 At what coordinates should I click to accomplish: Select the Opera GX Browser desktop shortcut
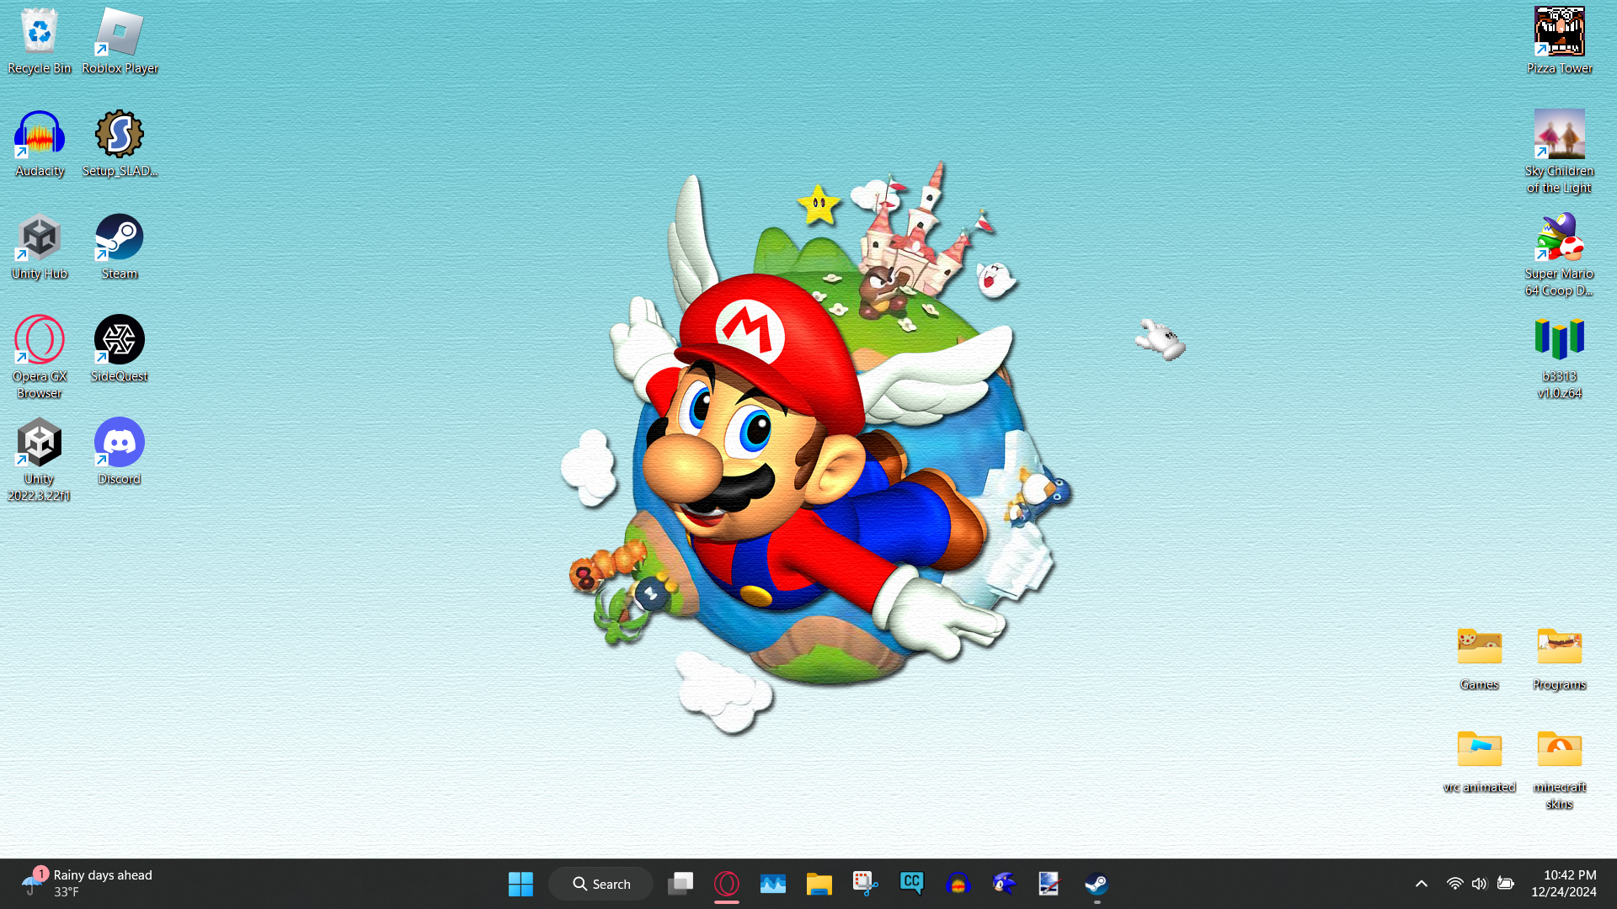click(40, 358)
